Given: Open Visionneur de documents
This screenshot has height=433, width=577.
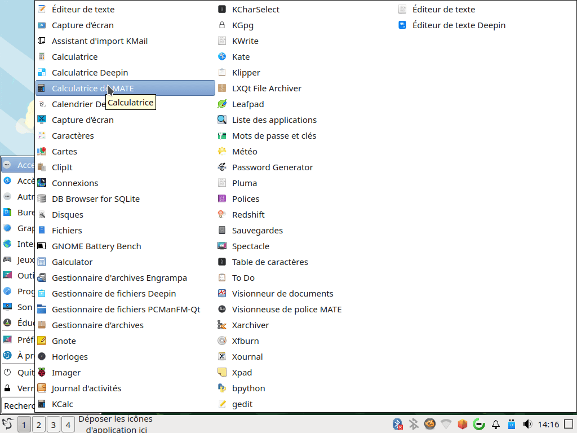Looking at the screenshot, I should 305,293.
